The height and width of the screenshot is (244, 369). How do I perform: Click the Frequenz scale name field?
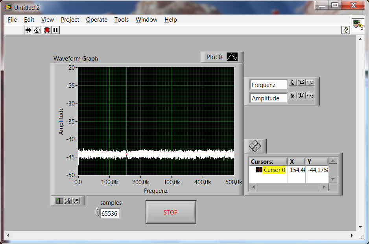(x=269, y=85)
